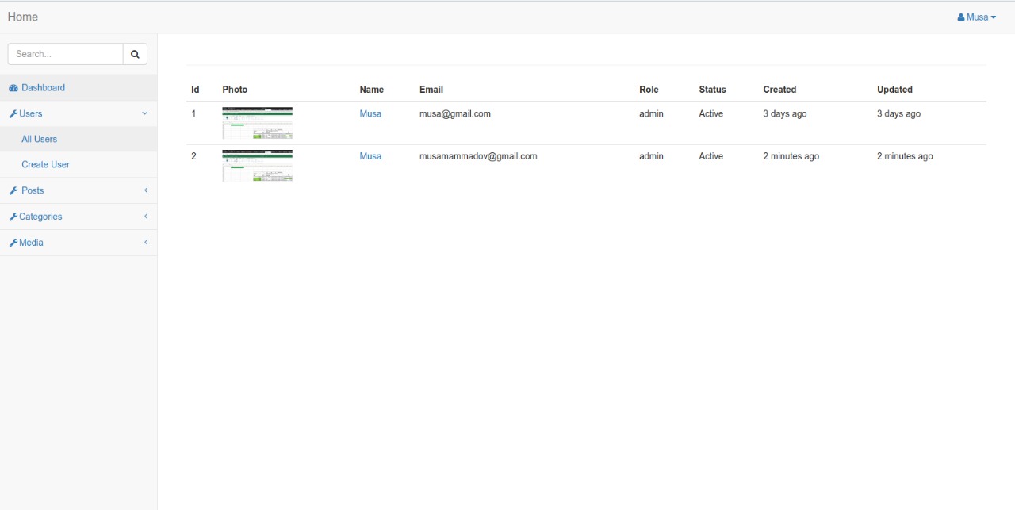This screenshot has width=1015, height=510.
Task: Open the Musa account dropdown caret
Action: click(x=994, y=17)
